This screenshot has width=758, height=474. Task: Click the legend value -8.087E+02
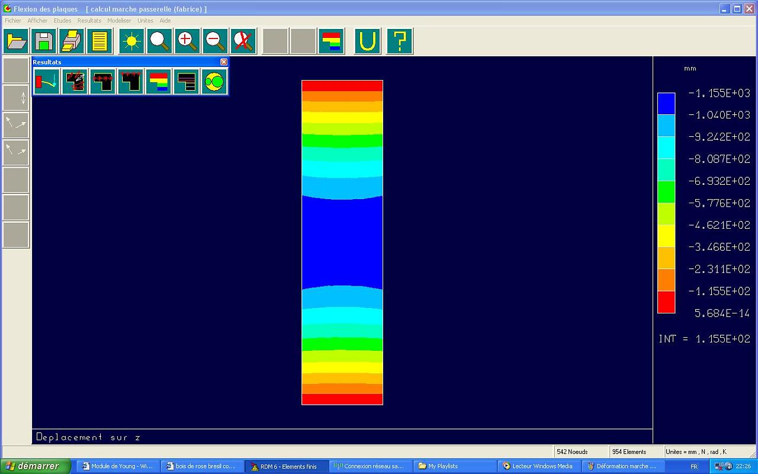point(719,159)
